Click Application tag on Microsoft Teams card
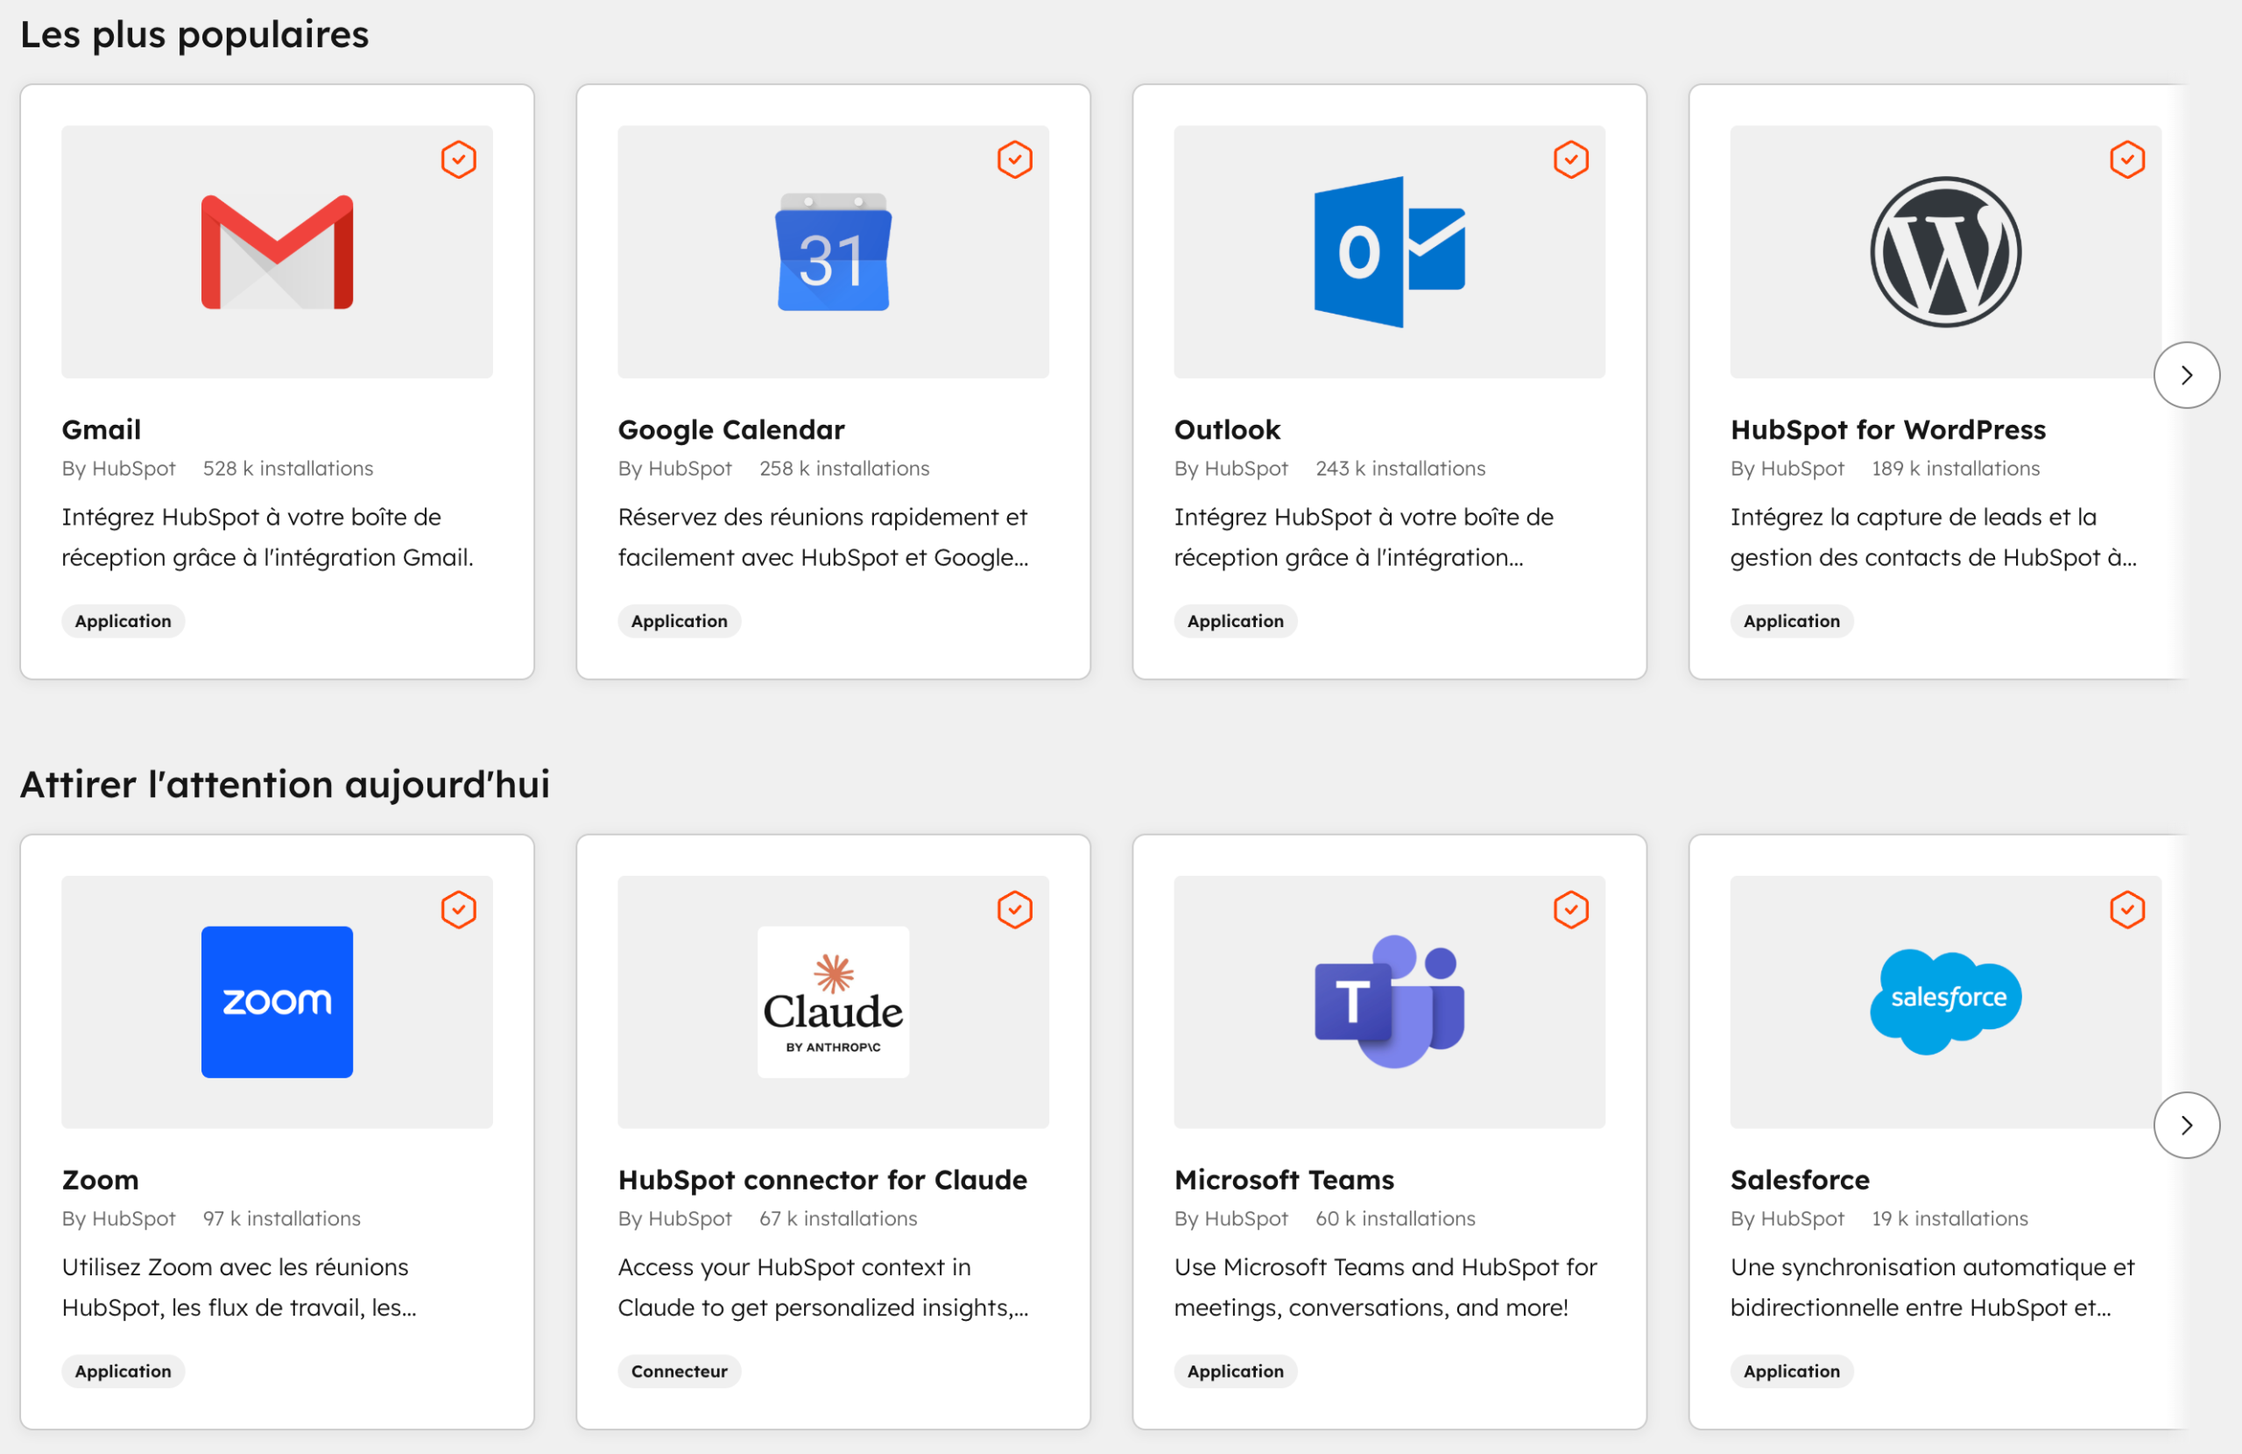This screenshot has height=1454, width=2242. (1235, 1371)
